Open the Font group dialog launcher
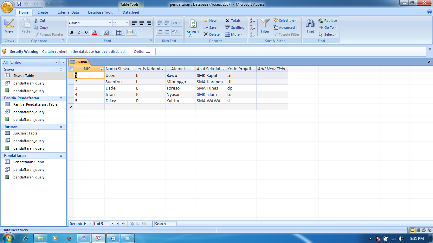Image resolution: width=433 pixels, height=243 pixels. (151, 41)
